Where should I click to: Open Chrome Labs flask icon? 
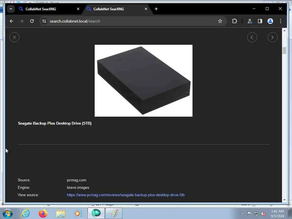pyautogui.click(x=250, y=21)
